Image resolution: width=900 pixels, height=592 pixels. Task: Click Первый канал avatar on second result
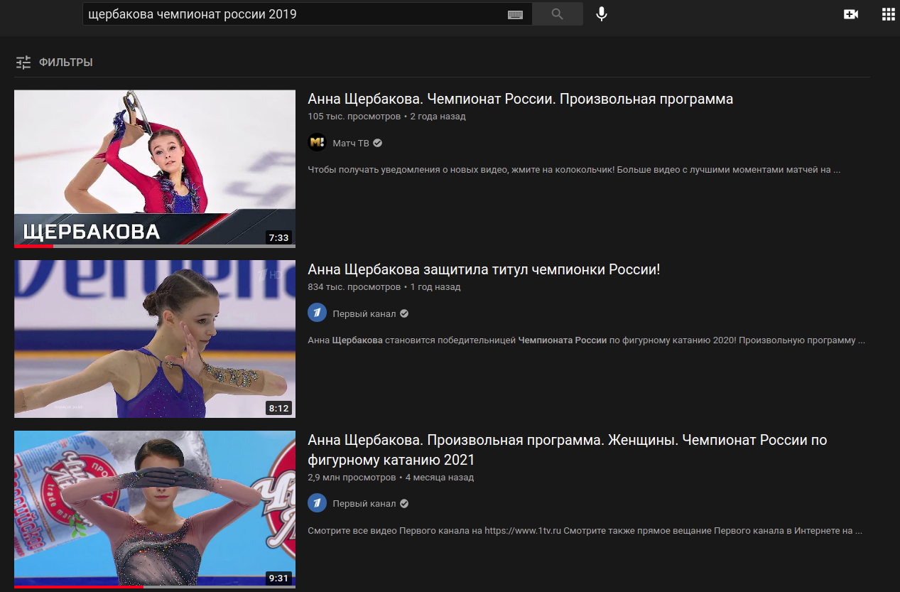click(x=317, y=313)
